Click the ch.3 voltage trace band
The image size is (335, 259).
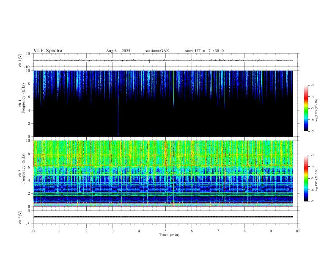(163, 217)
